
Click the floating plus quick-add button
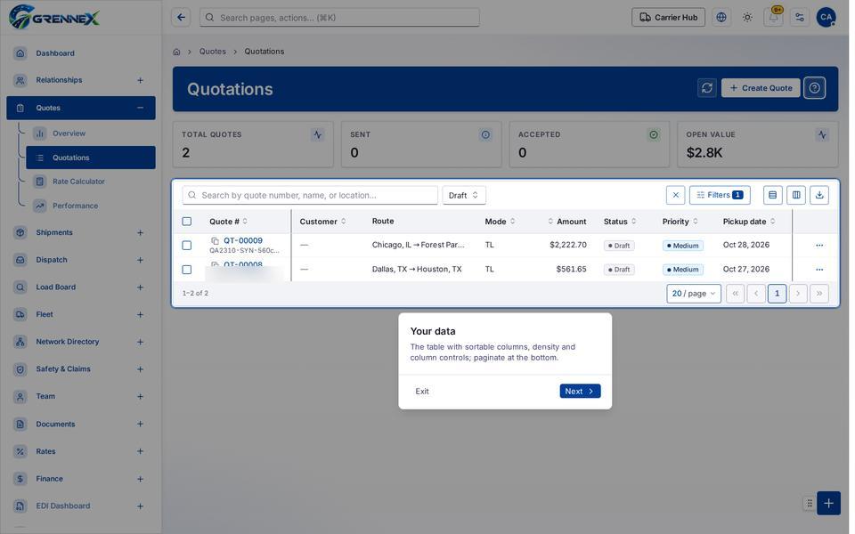tap(828, 504)
